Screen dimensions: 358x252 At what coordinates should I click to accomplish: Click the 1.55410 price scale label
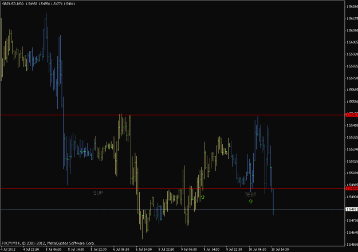coord(352,125)
